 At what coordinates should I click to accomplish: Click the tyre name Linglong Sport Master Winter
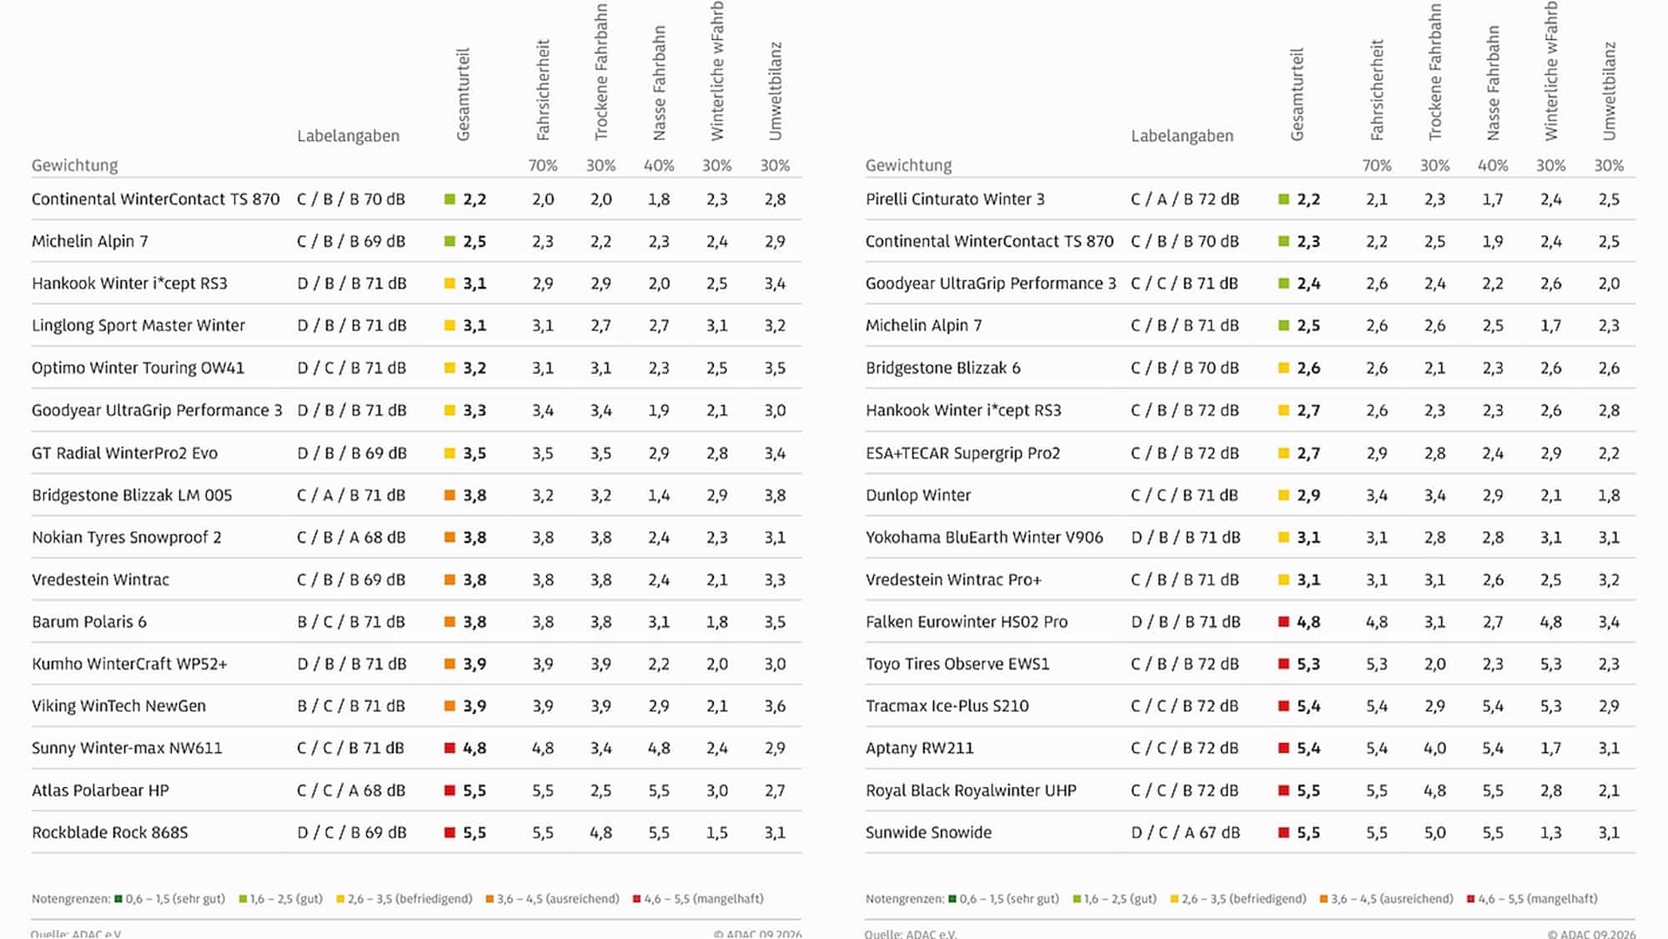138,325
